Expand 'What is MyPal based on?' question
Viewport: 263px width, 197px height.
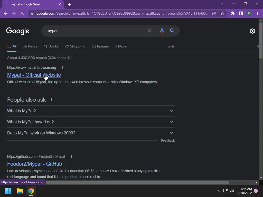[91, 122]
